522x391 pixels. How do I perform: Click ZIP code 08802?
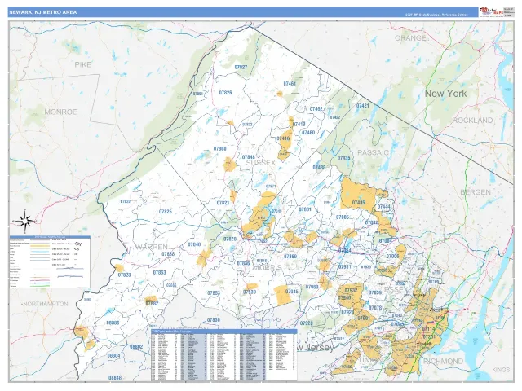point(136,346)
